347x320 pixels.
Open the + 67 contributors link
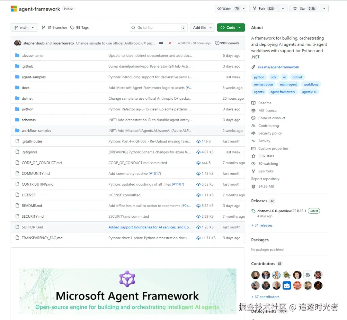point(265,297)
